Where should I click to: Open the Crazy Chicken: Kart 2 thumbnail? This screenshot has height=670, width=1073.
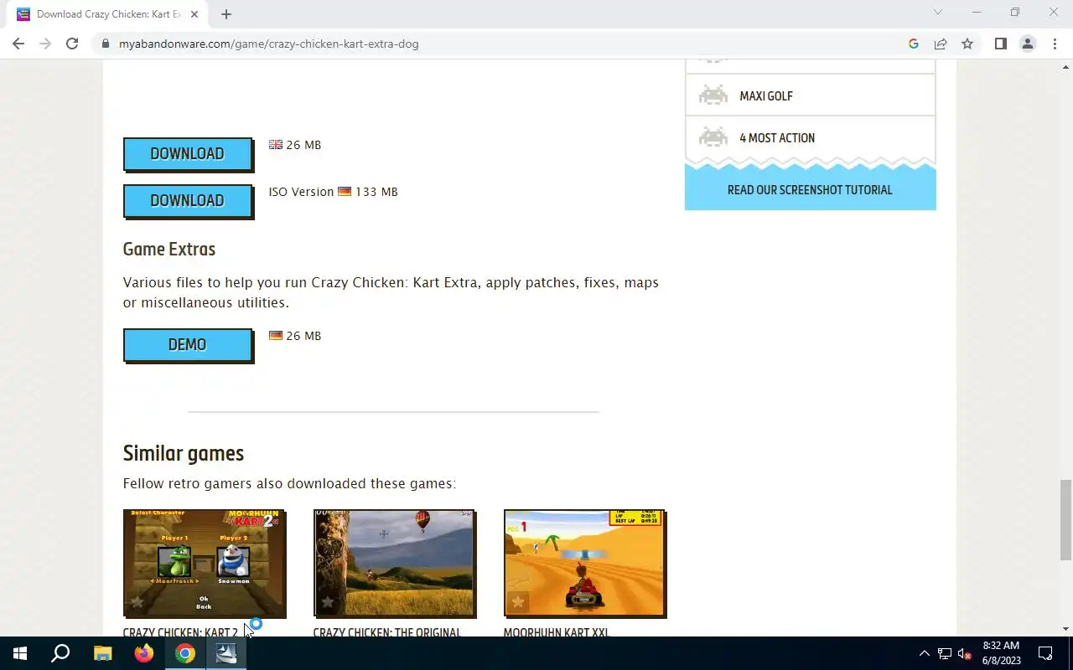point(205,563)
